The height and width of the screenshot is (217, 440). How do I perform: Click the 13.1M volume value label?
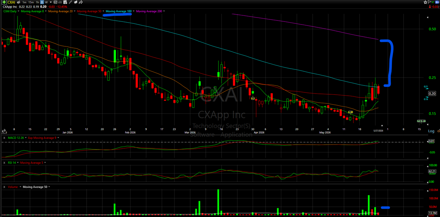click(432, 213)
